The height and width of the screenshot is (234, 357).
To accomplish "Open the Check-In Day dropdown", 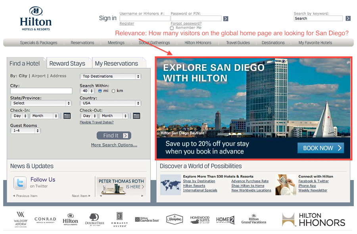I will pos(19,116).
